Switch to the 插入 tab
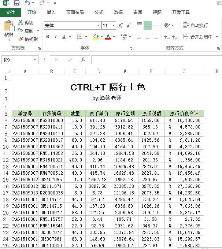This screenshot has height=249, width=222. point(51,12)
